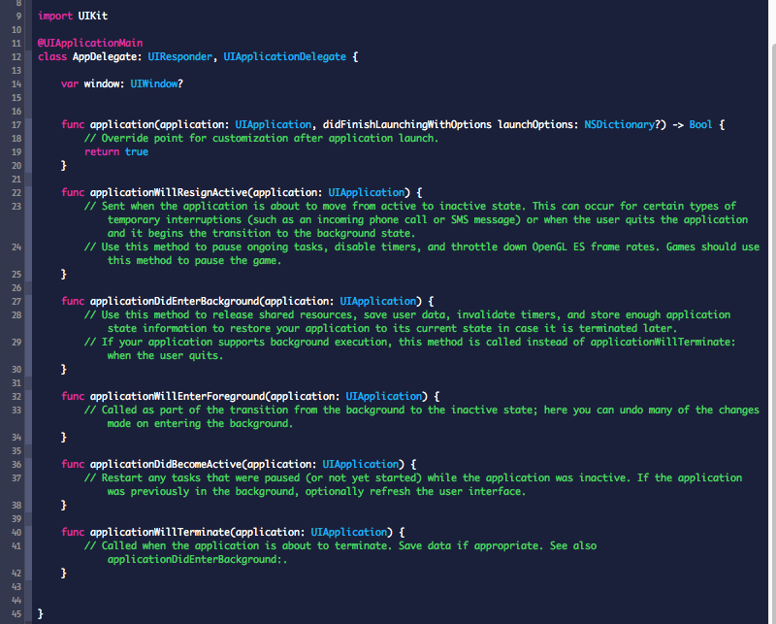This screenshot has height=624, width=776.
Task: Click the 'launchOptions' parameter name
Action: coord(535,124)
